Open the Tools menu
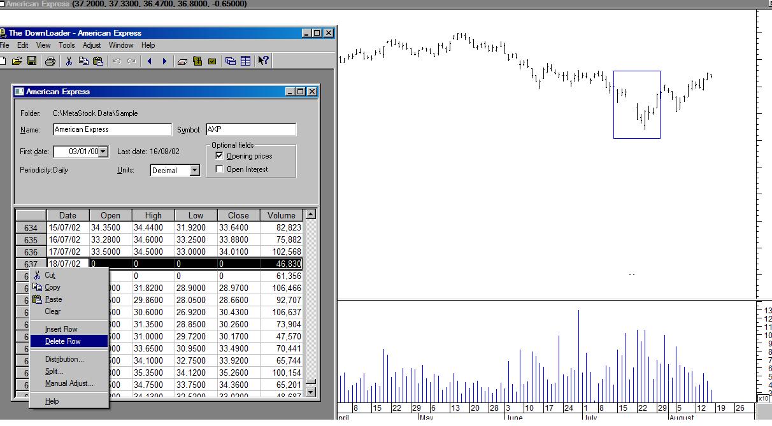This screenshot has height=426, width=772. (67, 45)
